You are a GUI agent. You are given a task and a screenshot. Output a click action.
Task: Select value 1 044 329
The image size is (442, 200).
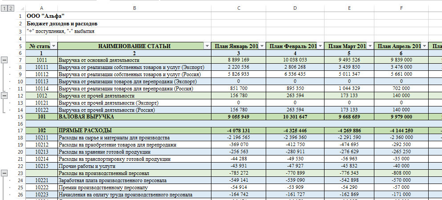click(x=349, y=89)
